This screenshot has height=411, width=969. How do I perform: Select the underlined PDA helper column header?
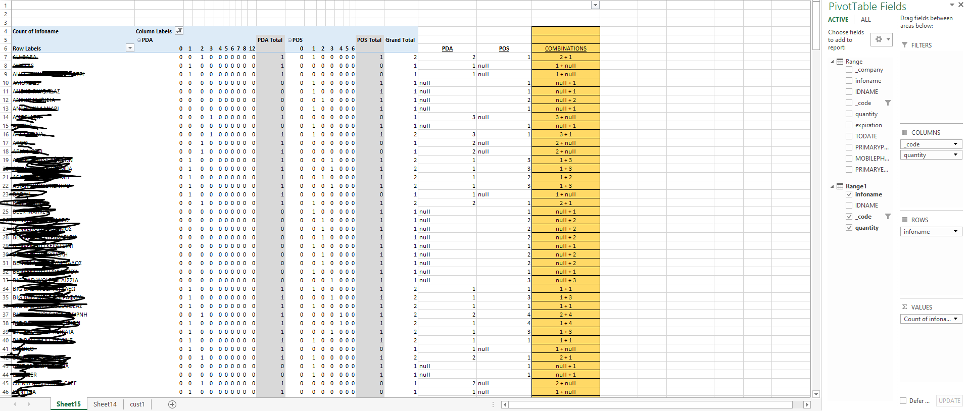pyautogui.click(x=447, y=48)
